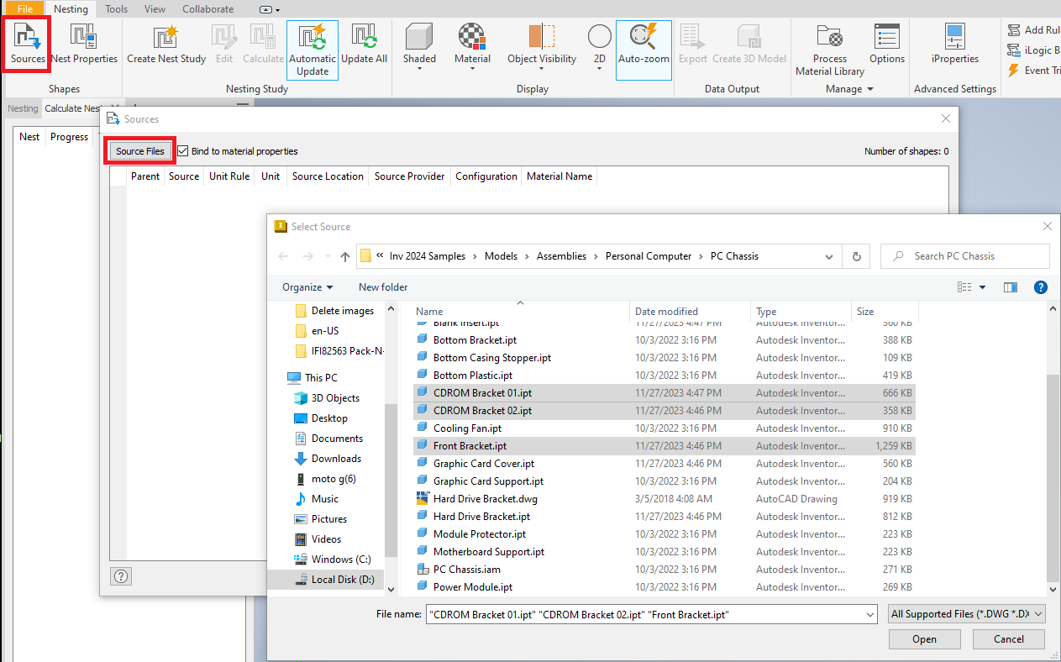Image resolution: width=1061 pixels, height=662 pixels.
Task: Open Nest Properties in the ribbon
Action: tap(84, 43)
